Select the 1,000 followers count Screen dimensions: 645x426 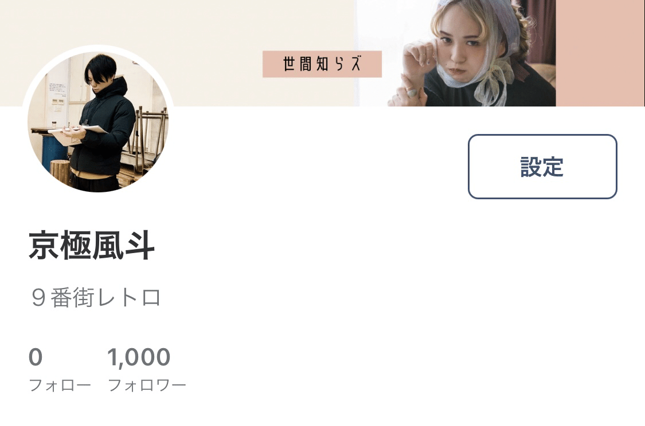139,357
